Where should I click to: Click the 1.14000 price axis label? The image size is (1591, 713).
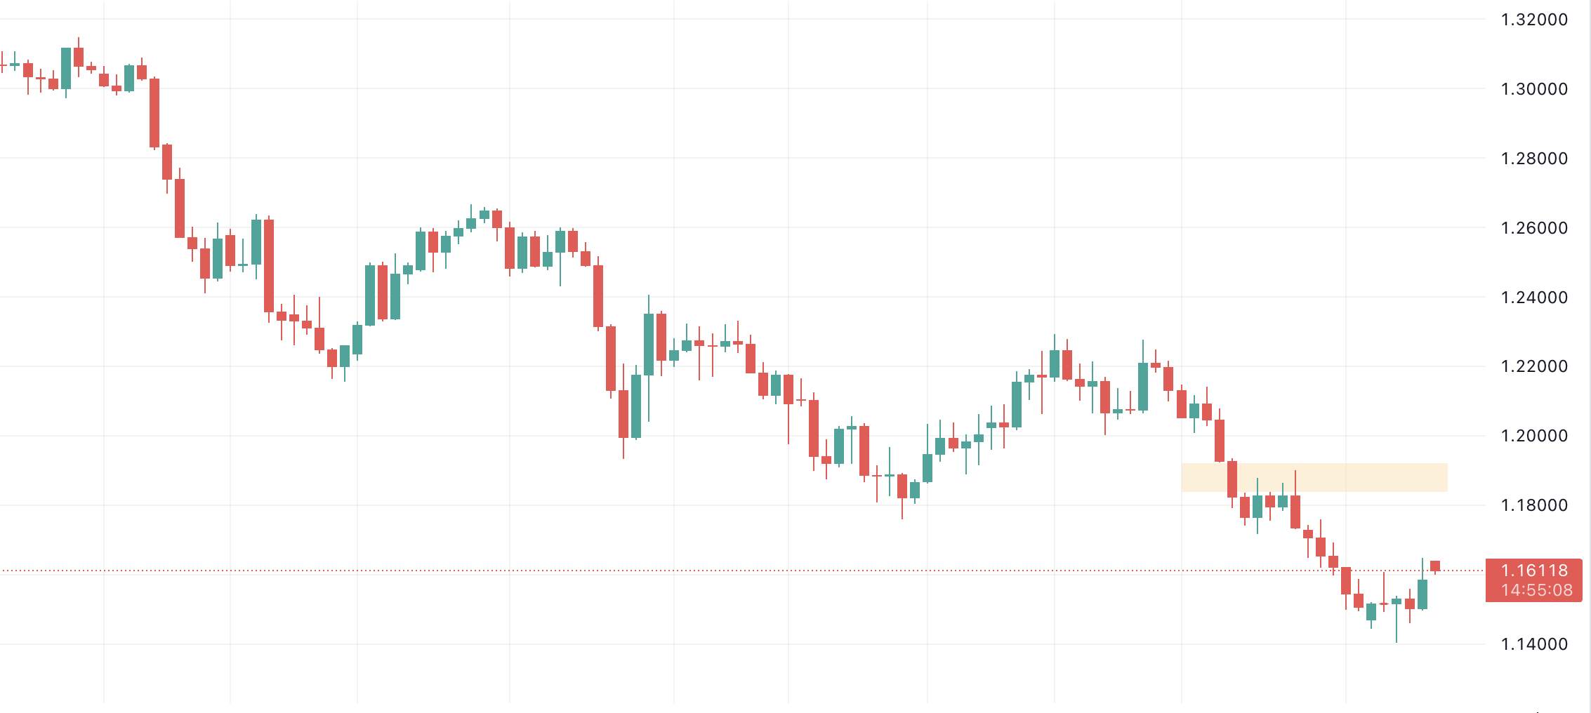1534,644
